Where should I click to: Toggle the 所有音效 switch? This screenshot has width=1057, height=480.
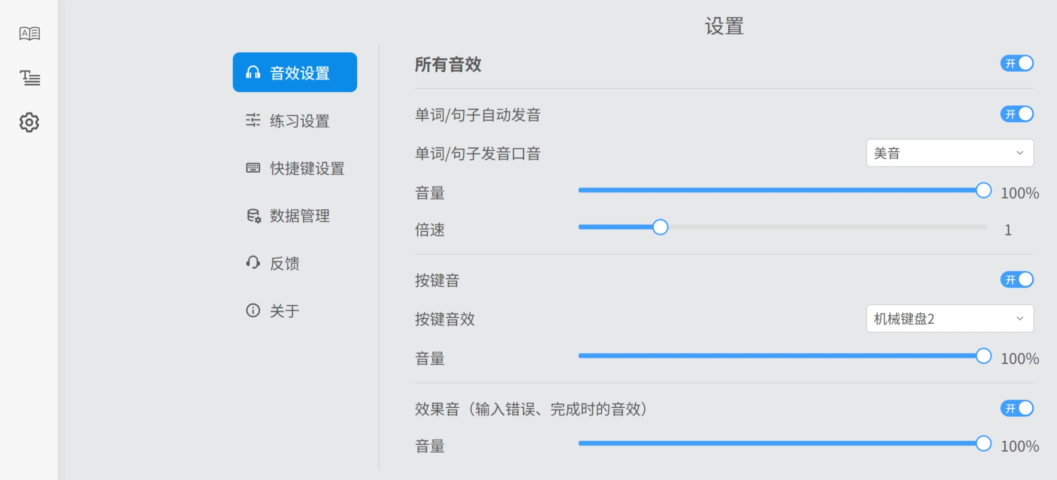pos(1017,63)
